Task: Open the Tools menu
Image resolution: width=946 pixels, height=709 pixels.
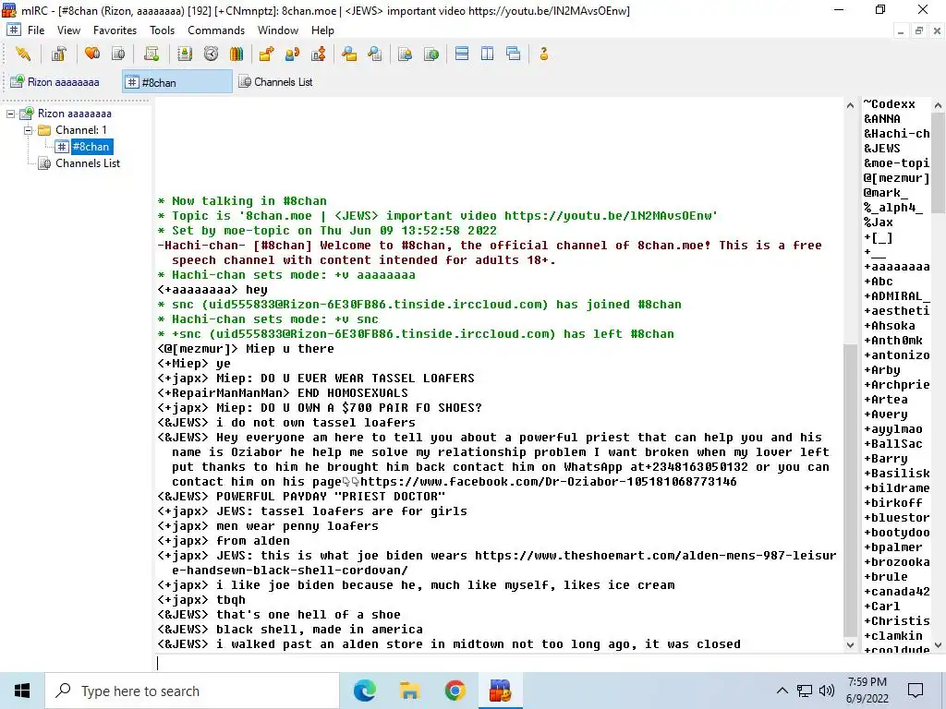Action: coord(162,30)
